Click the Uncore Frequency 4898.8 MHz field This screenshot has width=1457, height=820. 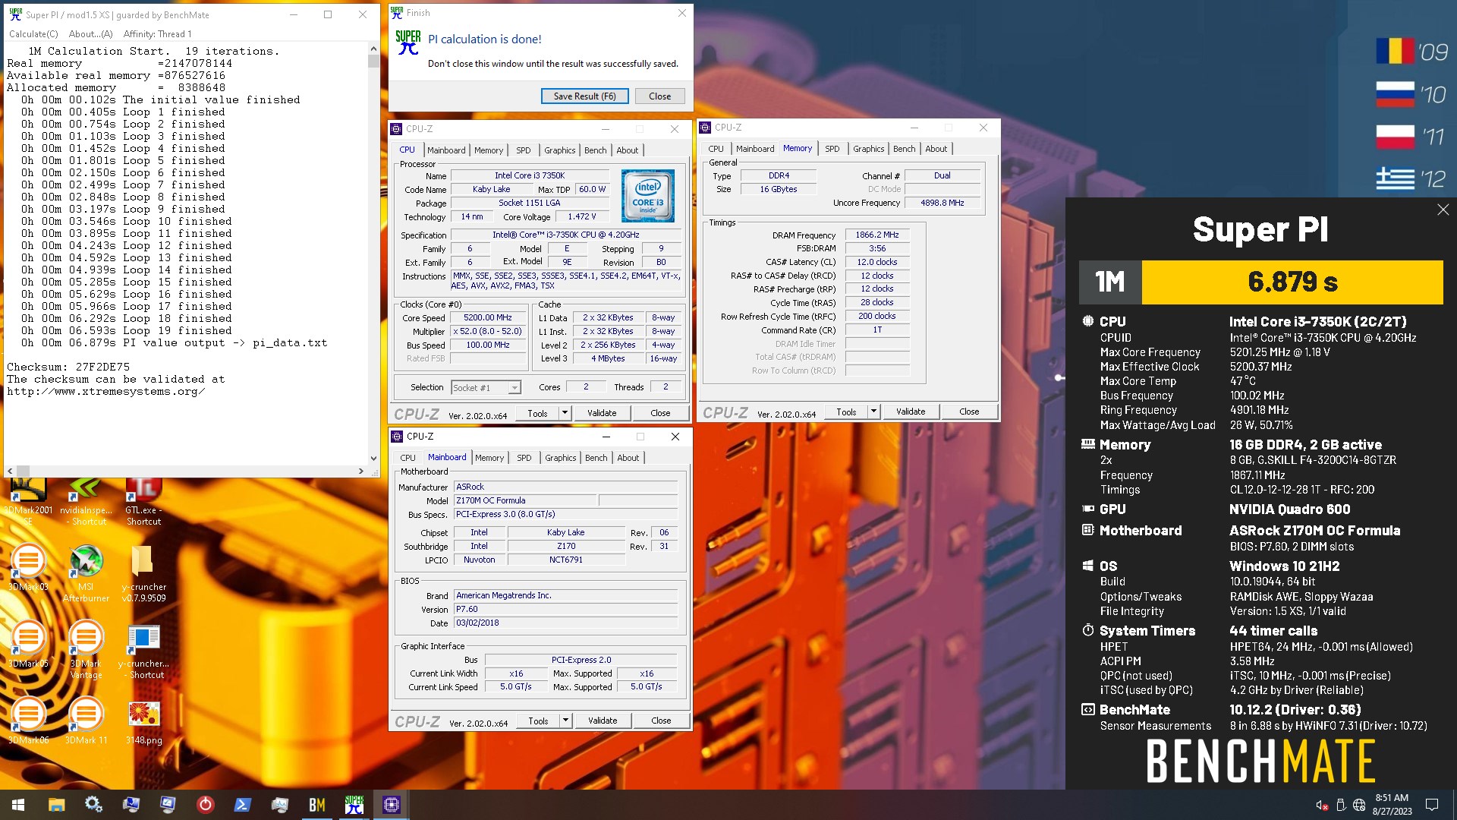click(942, 203)
